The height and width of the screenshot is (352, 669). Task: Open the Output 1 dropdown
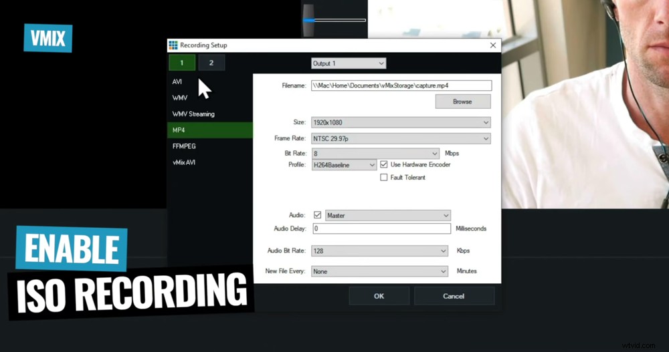click(349, 63)
